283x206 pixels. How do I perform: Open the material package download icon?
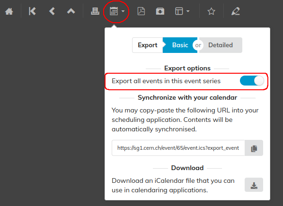[160, 11]
